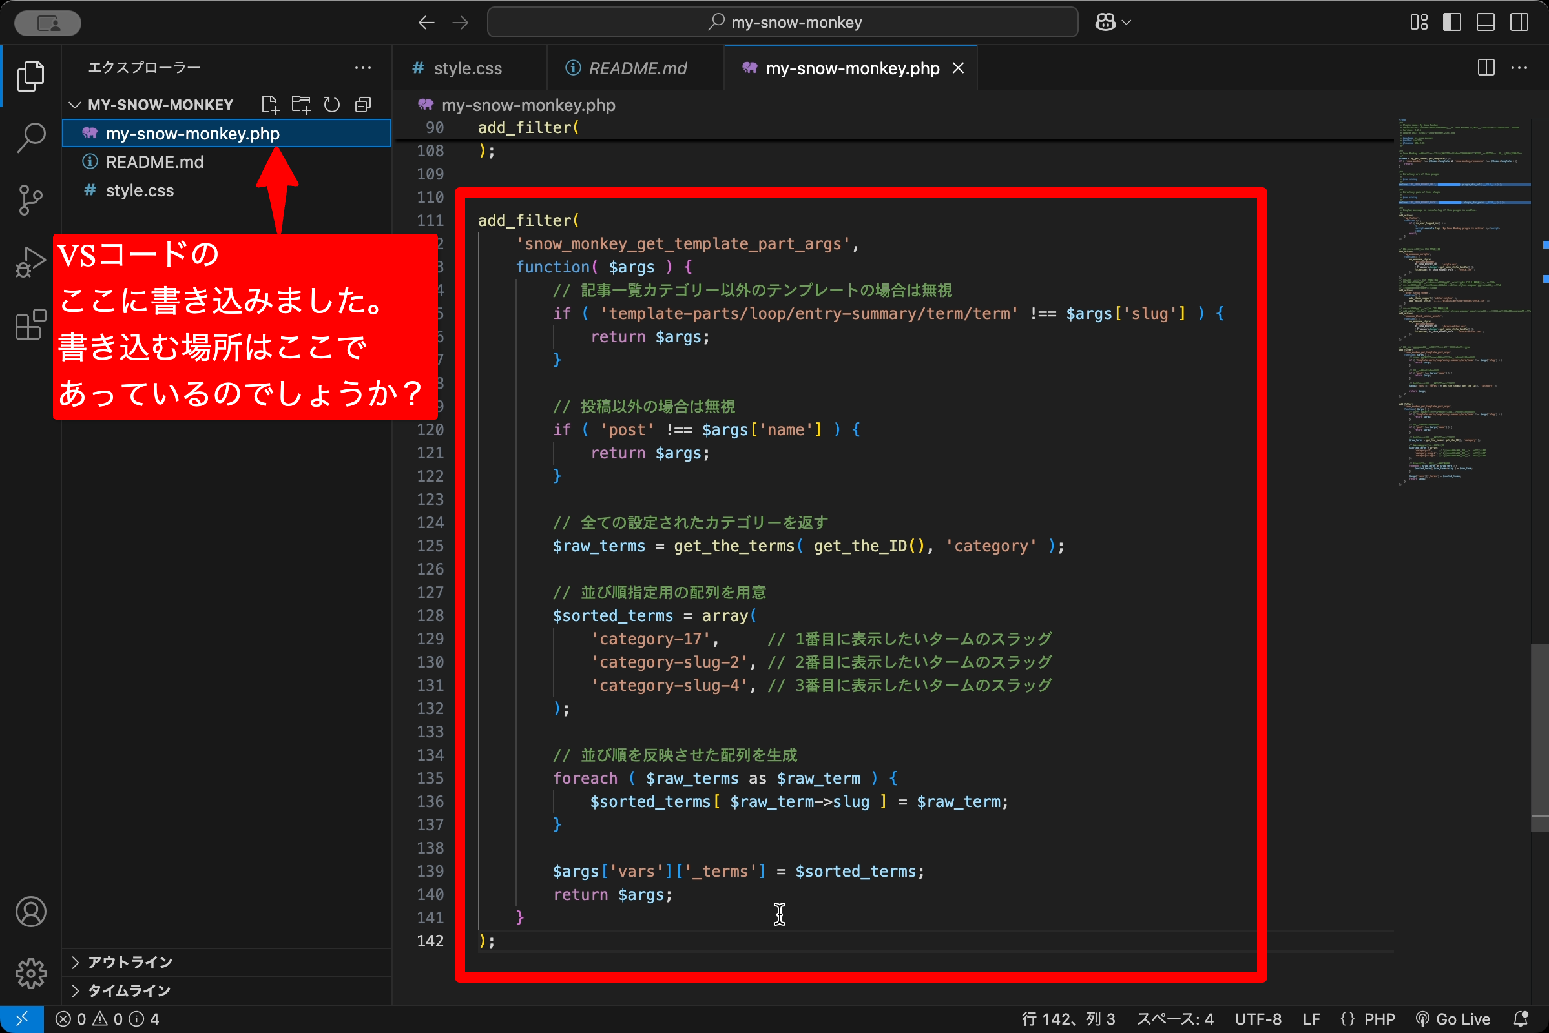The width and height of the screenshot is (1549, 1033).
Task: Change the LF end-of-line sequence
Action: coord(1311,1019)
